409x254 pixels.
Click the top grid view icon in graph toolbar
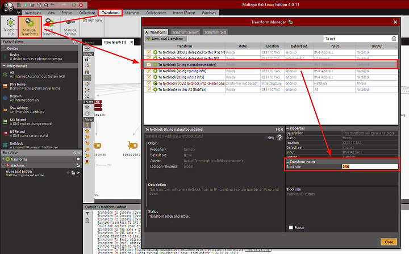point(87,48)
